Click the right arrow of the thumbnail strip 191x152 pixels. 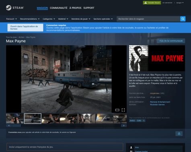(124, 126)
